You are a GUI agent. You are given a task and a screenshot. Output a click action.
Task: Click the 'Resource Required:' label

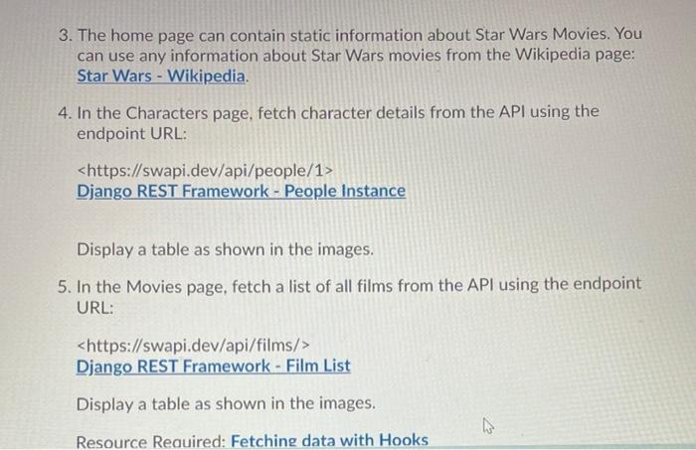click(151, 441)
